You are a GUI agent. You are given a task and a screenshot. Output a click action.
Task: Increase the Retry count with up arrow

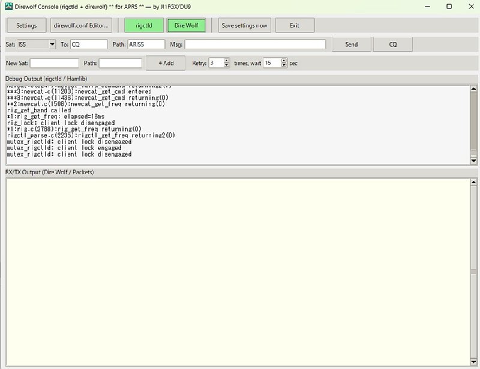tap(227, 61)
